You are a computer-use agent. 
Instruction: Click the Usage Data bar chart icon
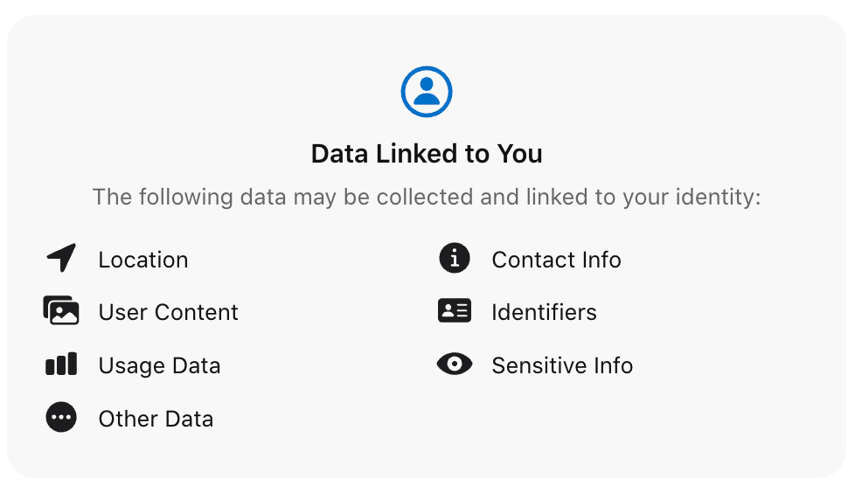(x=61, y=365)
